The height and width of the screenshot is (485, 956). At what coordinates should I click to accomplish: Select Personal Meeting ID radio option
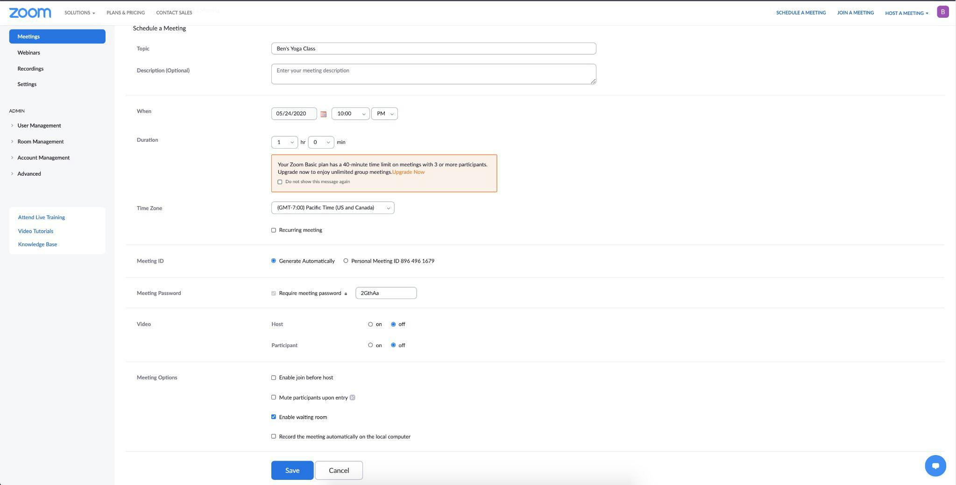tap(346, 261)
